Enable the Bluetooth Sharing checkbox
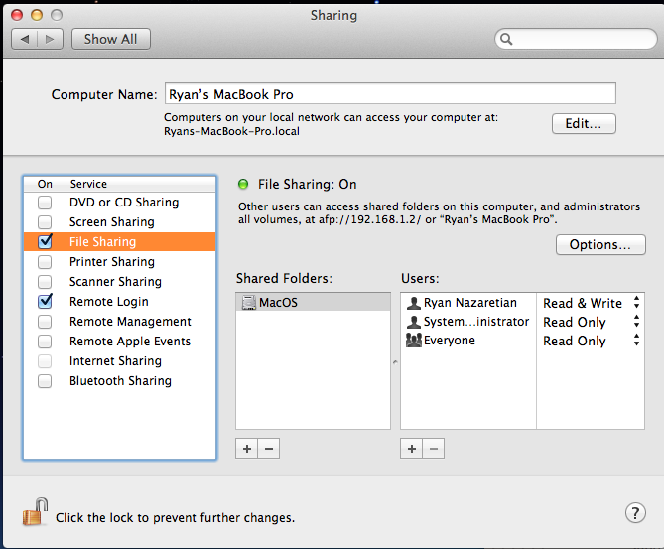This screenshot has height=549, width=664. [45, 381]
